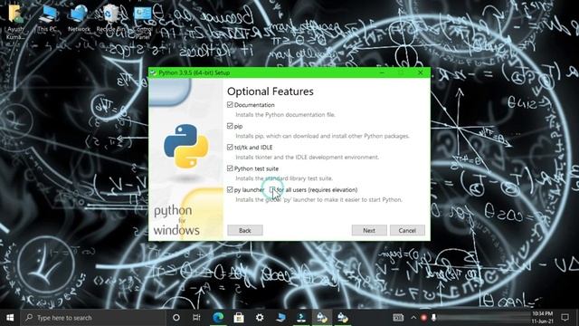Open Cortana circle icon on taskbar

tap(176, 318)
